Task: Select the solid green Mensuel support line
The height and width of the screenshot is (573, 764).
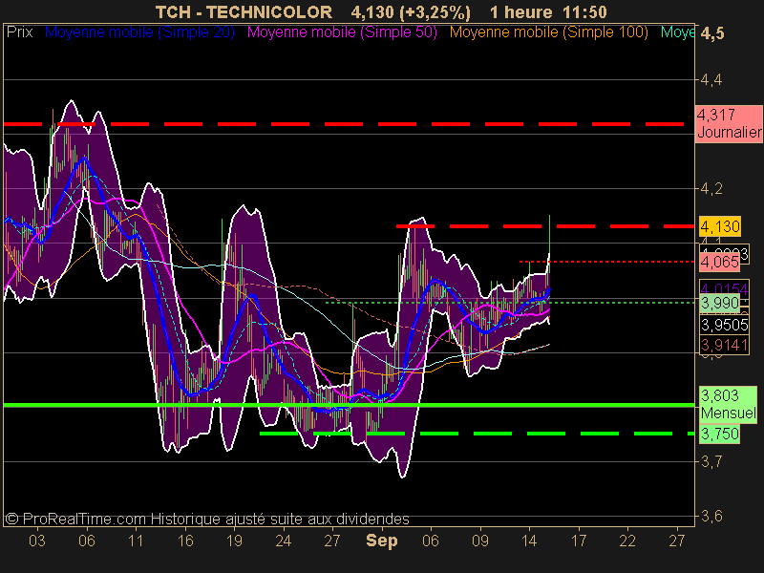Action: click(349, 405)
